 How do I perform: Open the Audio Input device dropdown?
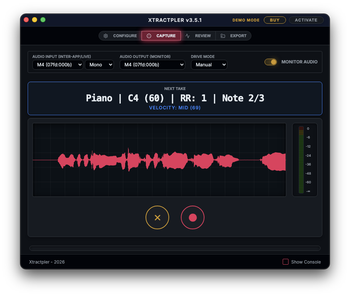pos(57,65)
